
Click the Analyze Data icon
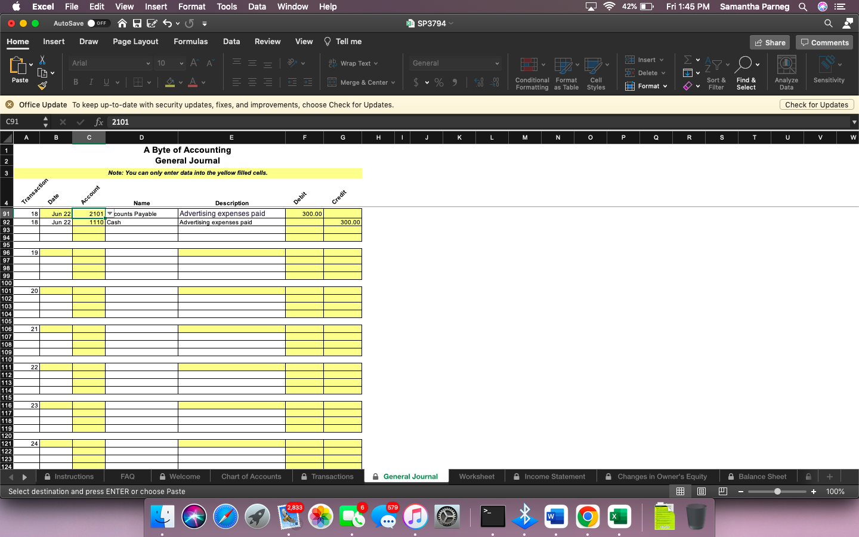coord(786,73)
